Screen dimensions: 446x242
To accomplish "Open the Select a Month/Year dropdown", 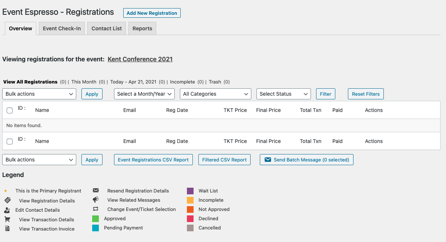I will (144, 94).
